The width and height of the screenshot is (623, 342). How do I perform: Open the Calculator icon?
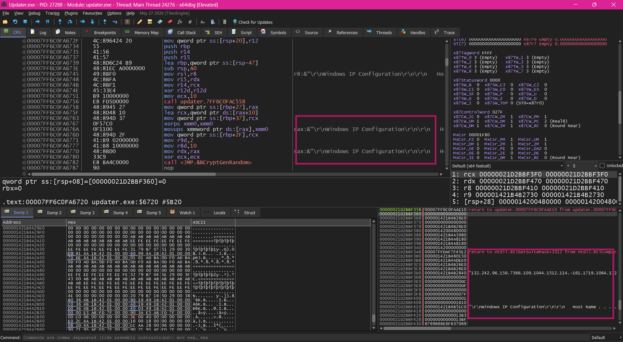click(225, 22)
